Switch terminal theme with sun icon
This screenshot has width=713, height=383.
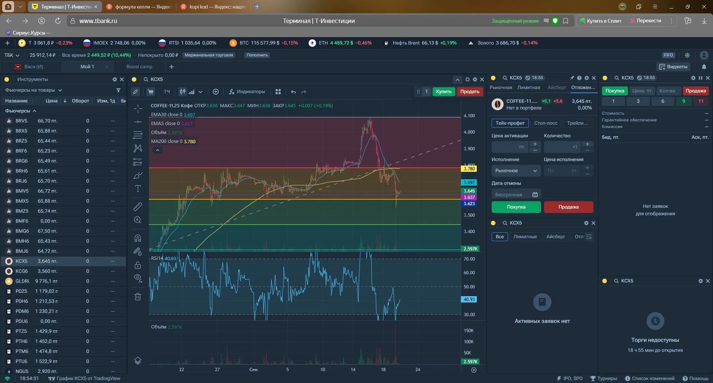(x=687, y=55)
